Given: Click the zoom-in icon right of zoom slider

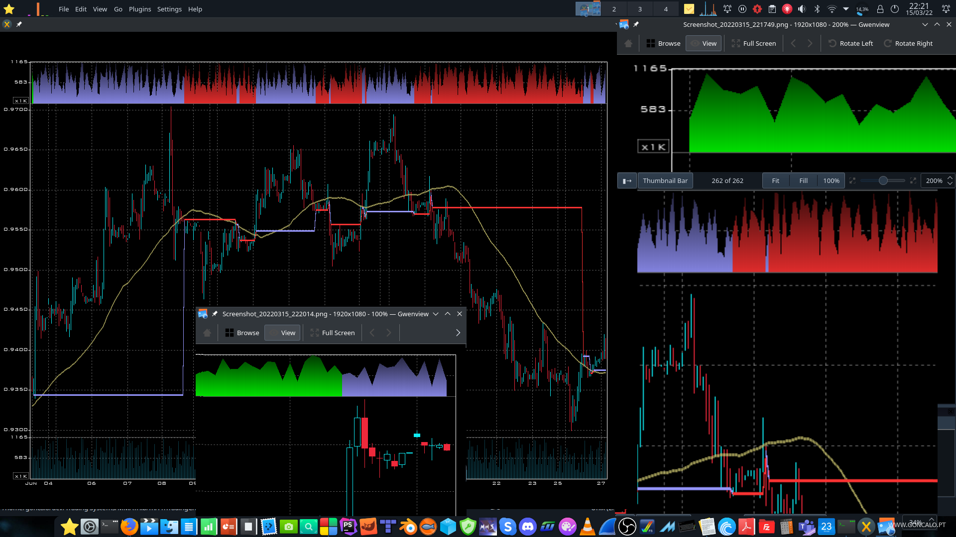Looking at the screenshot, I should click(913, 180).
